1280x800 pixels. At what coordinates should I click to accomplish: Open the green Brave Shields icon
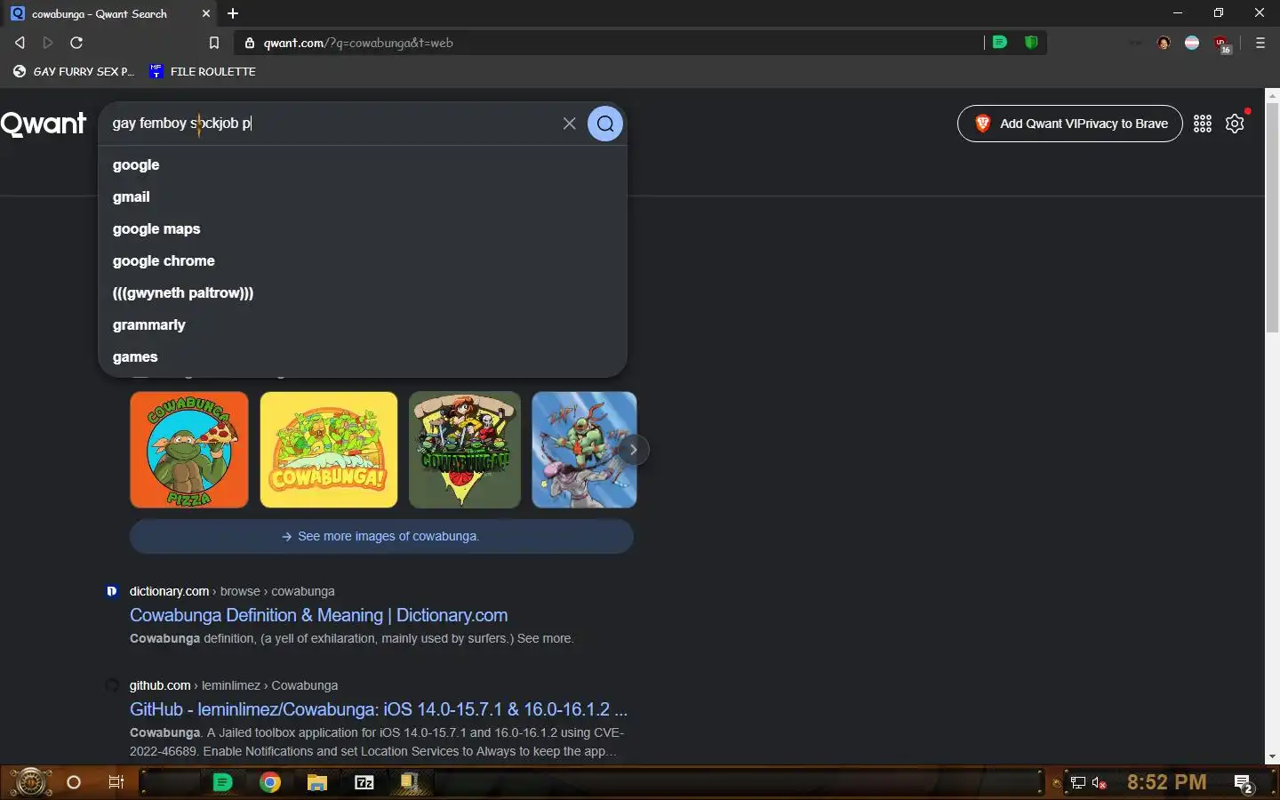[1031, 42]
